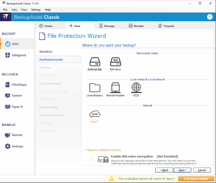
Task: Enable the BitLocker encryption checkbox
Action: (91, 159)
